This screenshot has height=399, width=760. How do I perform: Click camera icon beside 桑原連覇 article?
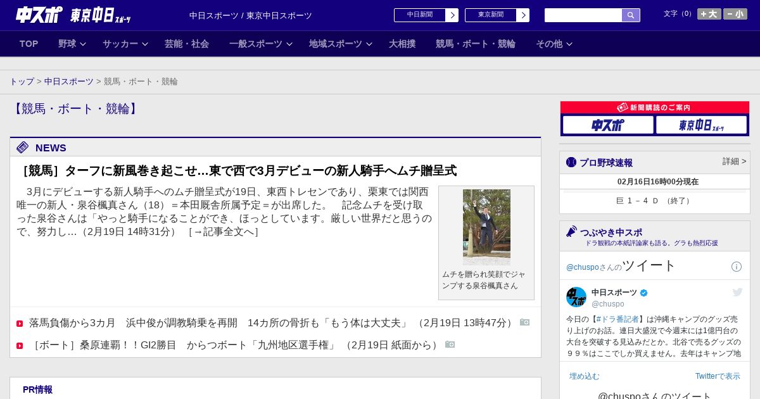pos(450,345)
